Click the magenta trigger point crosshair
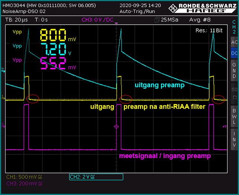 click(116, 127)
